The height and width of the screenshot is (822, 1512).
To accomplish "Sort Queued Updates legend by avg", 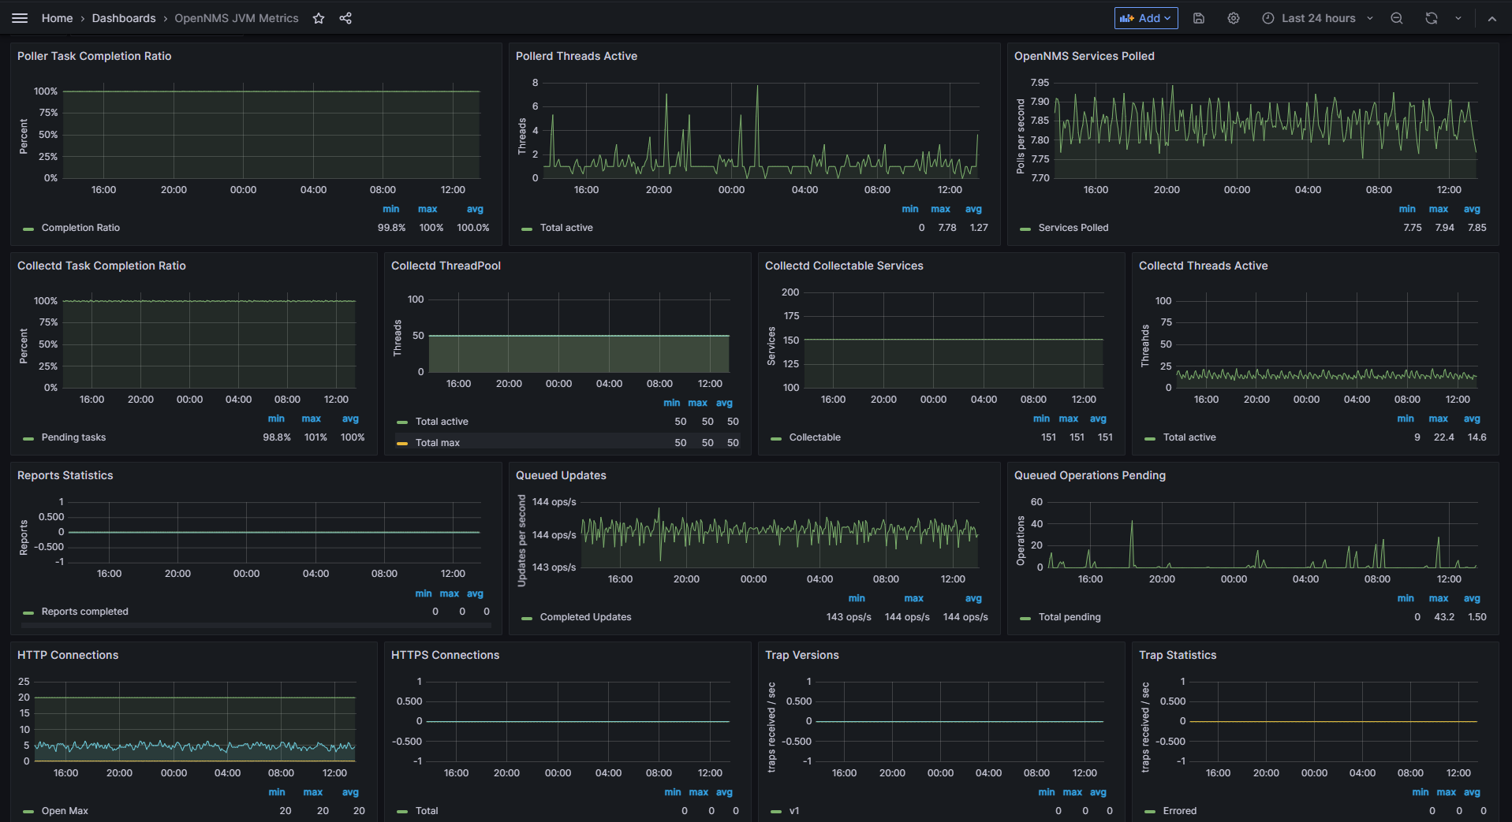I will pyautogui.click(x=973, y=598).
